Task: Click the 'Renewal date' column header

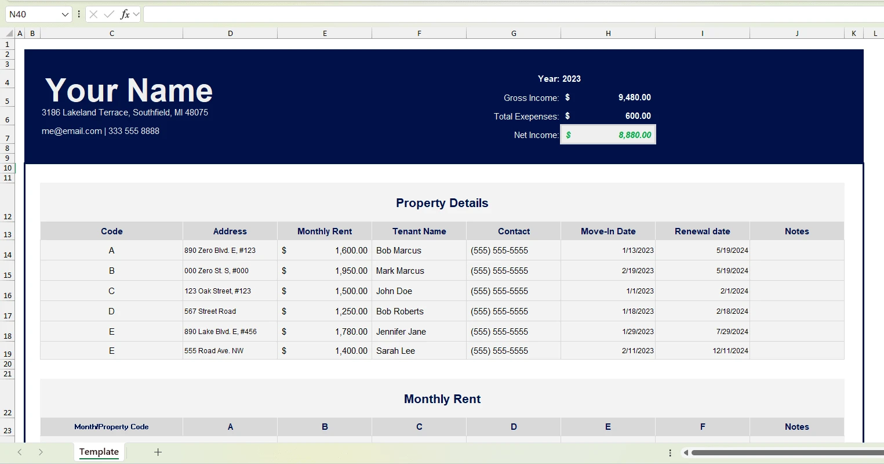Action: pyautogui.click(x=703, y=231)
